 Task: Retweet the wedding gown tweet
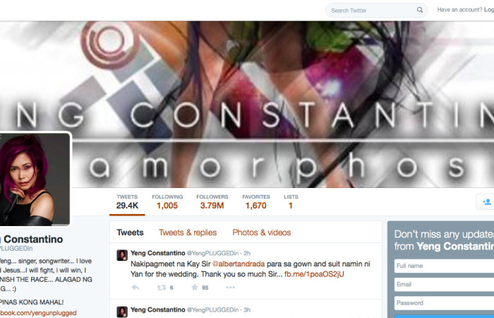coord(162,288)
